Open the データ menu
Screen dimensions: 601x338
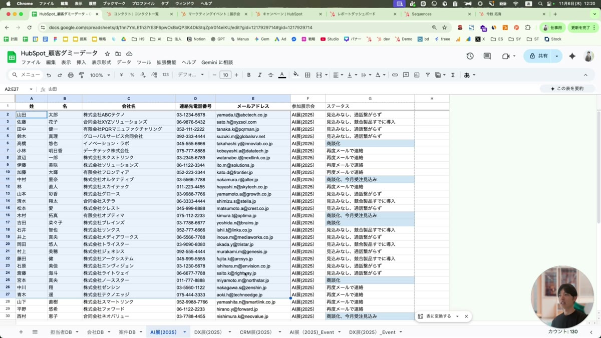pos(124,63)
